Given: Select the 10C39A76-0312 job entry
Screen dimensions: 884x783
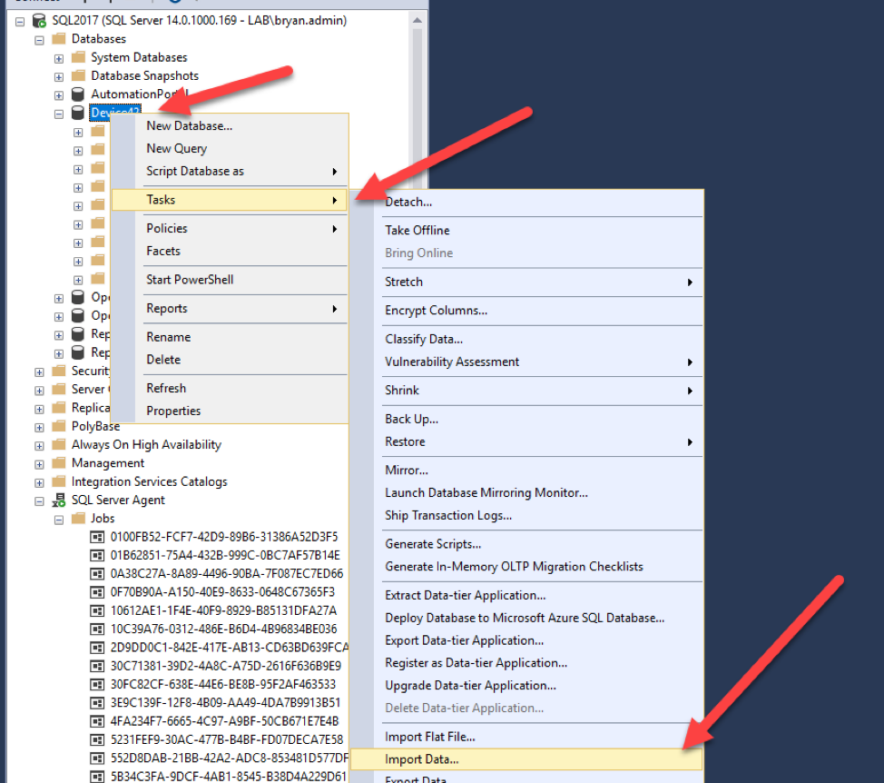Looking at the screenshot, I should 223,629.
